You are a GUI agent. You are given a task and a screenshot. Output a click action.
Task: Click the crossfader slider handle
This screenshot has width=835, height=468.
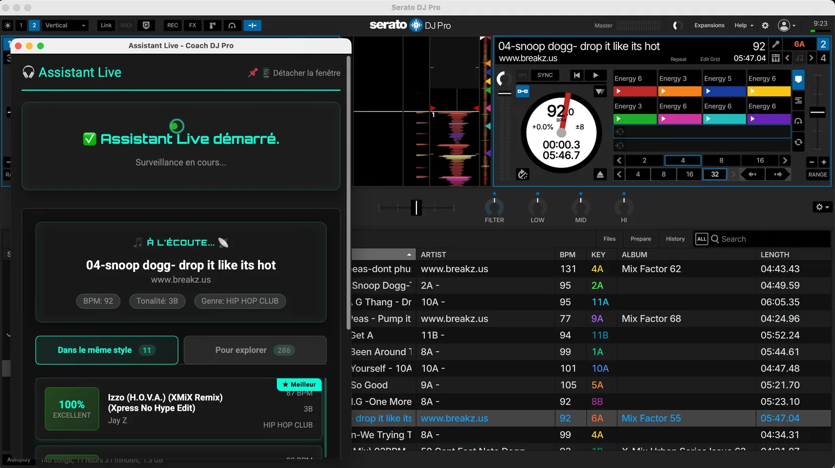(x=416, y=207)
